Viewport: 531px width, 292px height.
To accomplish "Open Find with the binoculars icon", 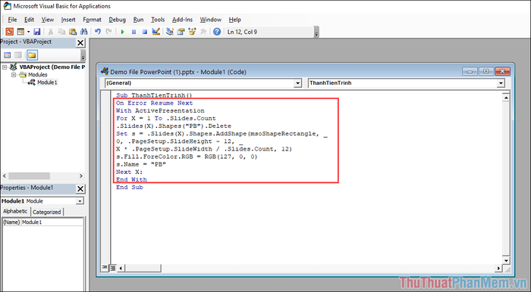I will [x=83, y=32].
